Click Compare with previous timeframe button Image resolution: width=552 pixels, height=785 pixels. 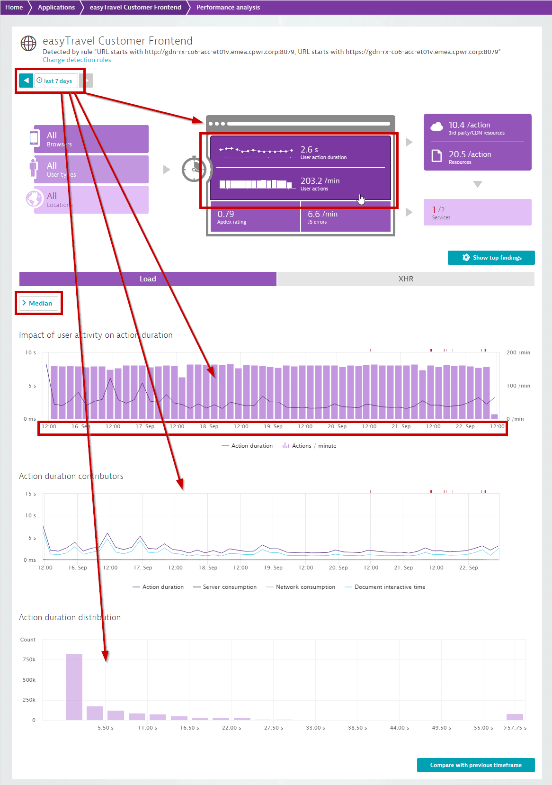pos(476,765)
